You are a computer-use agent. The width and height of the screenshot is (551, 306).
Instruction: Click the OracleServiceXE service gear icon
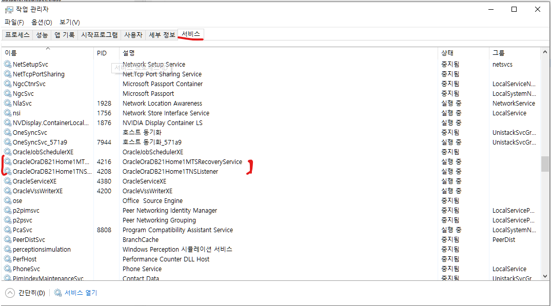coord(8,181)
